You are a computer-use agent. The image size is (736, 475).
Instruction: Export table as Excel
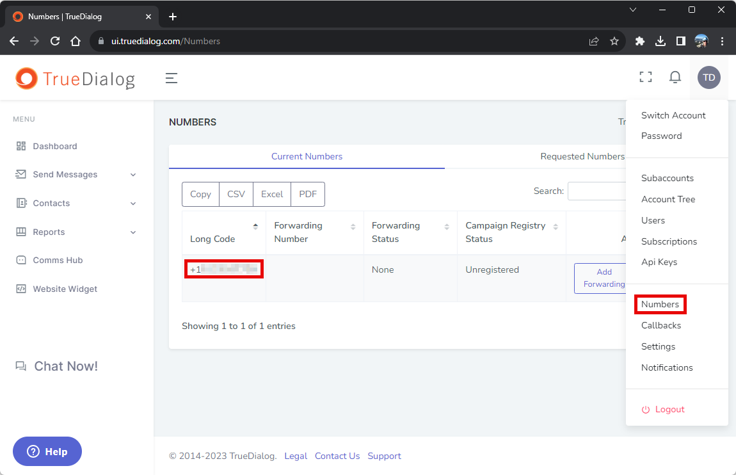272,195
